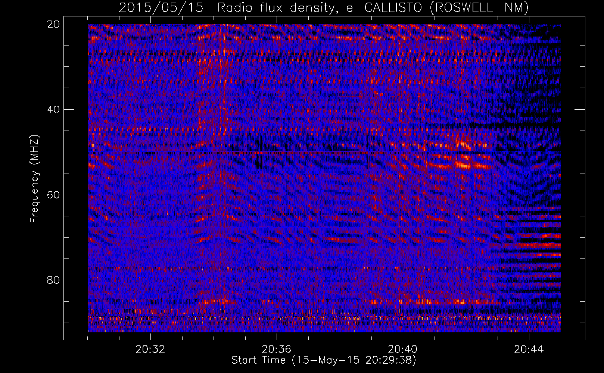This screenshot has width=604, height=373.
Task: Click the time tick label 20:36
Action: (277, 350)
